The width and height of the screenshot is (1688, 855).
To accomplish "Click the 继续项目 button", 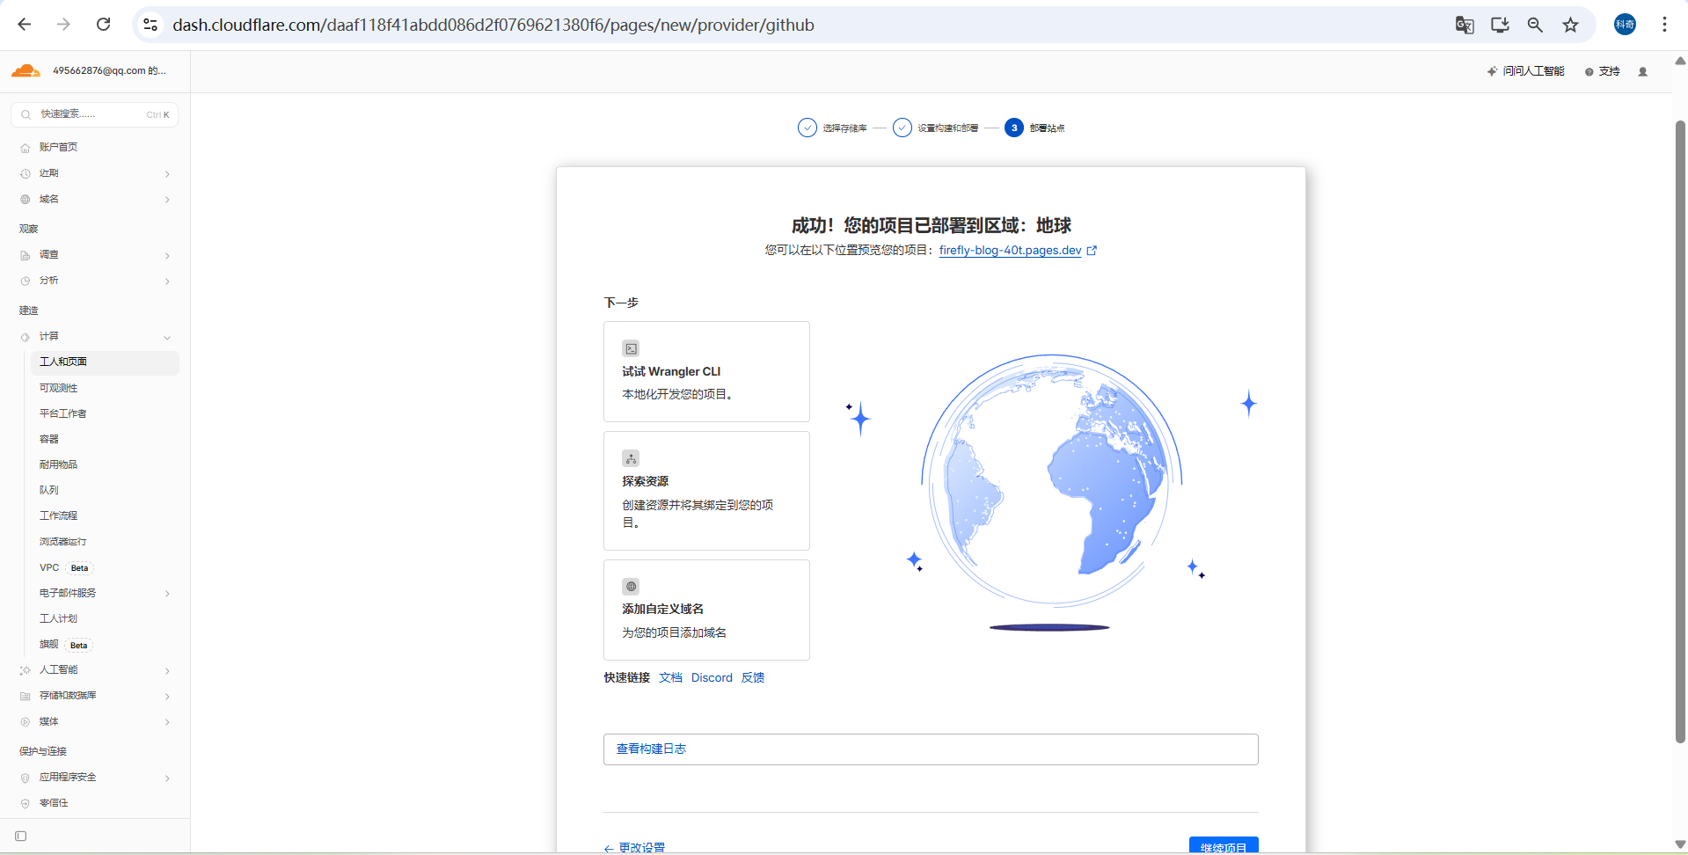I will (x=1224, y=845).
